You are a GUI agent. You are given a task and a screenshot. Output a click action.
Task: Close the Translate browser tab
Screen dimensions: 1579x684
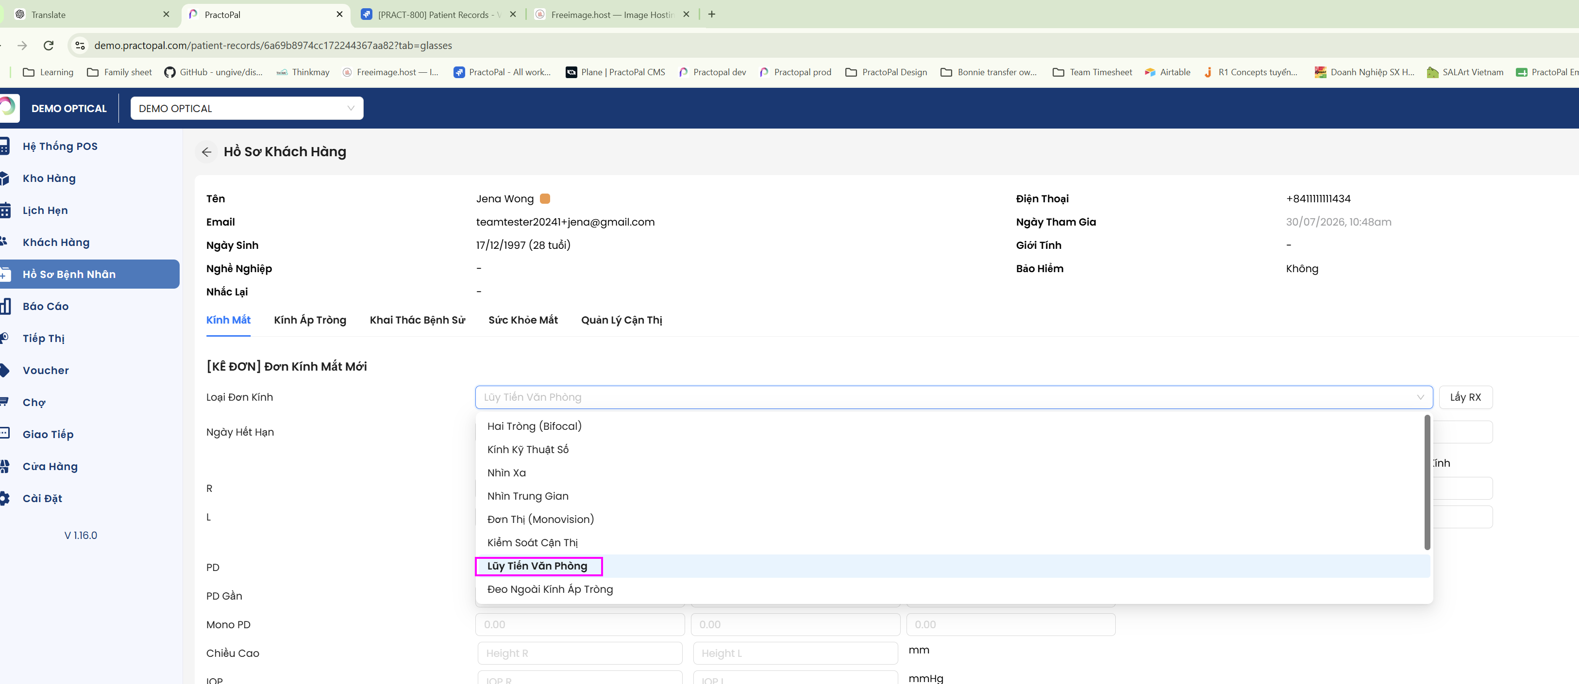[x=166, y=14]
